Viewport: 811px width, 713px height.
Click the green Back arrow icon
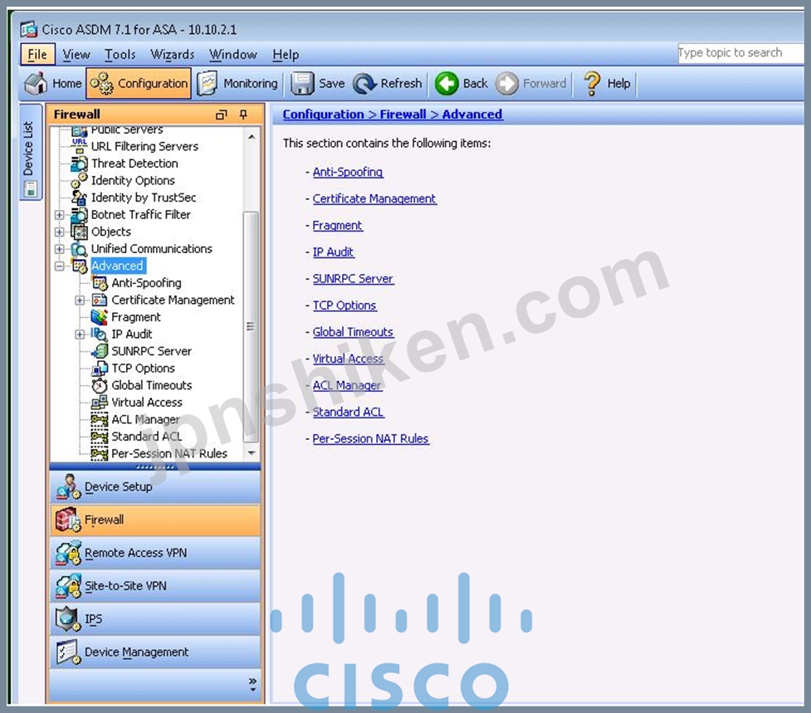pos(447,83)
